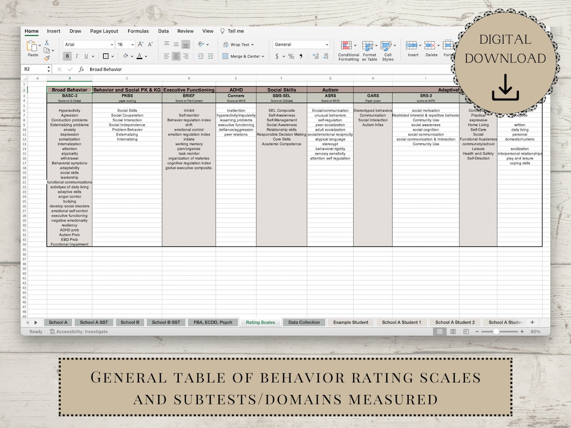Click the Tell me search button
571x428 pixels.
pyautogui.click(x=232, y=31)
